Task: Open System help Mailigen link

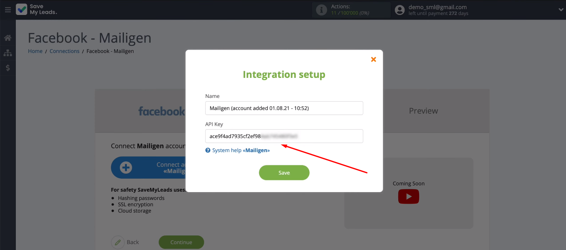Action: click(x=241, y=150)
